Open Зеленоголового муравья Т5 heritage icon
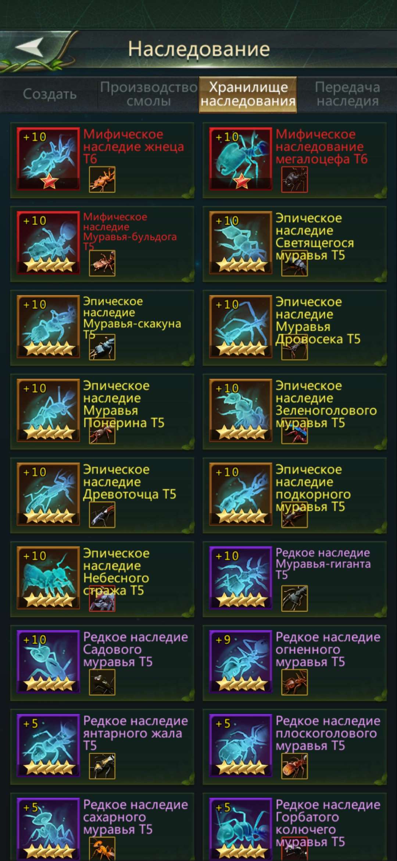This screenshot has height=861, width=397. coord(241,410)
